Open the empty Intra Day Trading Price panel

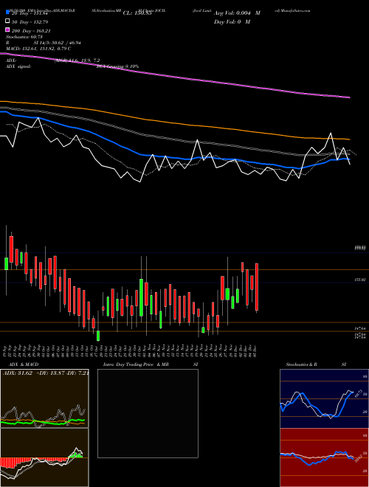click(x=148, y=413)
